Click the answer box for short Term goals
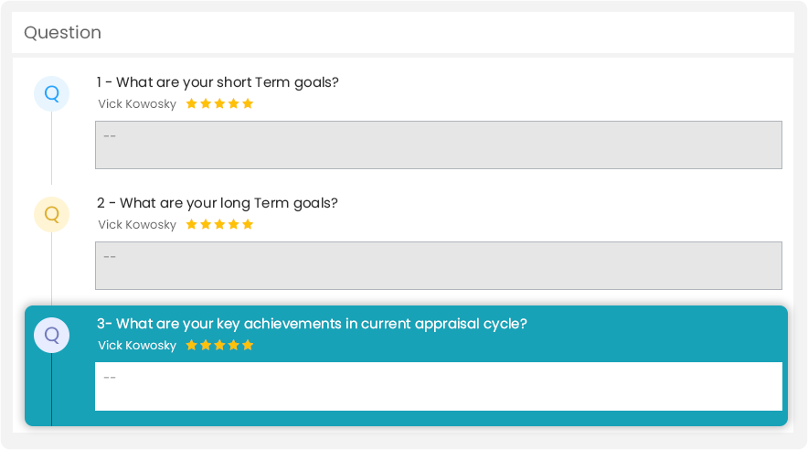This screenshot has width=808, height=450. click(x=439, y=145)
